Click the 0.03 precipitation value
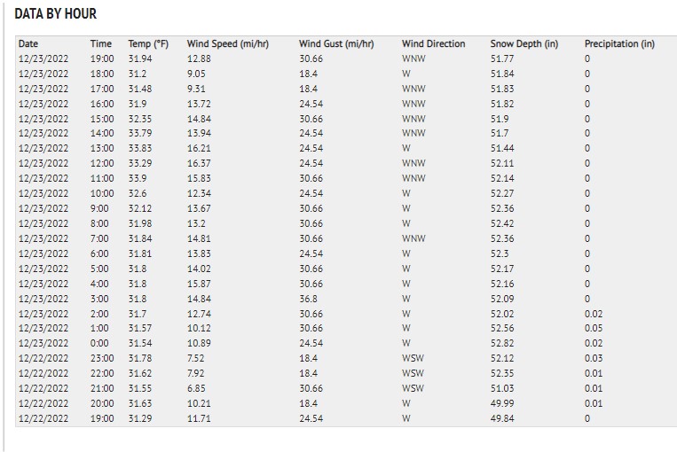The width and height of the screenshot is (677, 452). coord(594,358)
